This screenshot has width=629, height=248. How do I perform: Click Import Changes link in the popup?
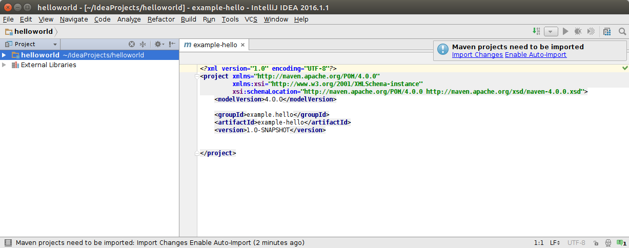tap(477, 55)
